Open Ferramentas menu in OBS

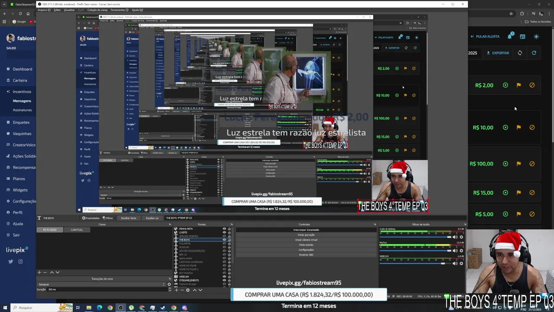tap(119, 10)
